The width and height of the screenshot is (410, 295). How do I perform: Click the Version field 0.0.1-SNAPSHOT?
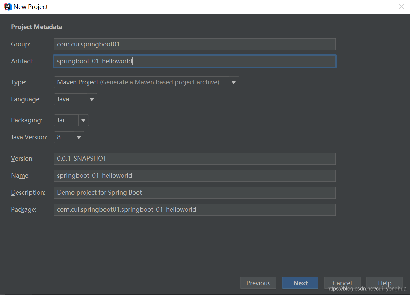(x=194, y=159)
